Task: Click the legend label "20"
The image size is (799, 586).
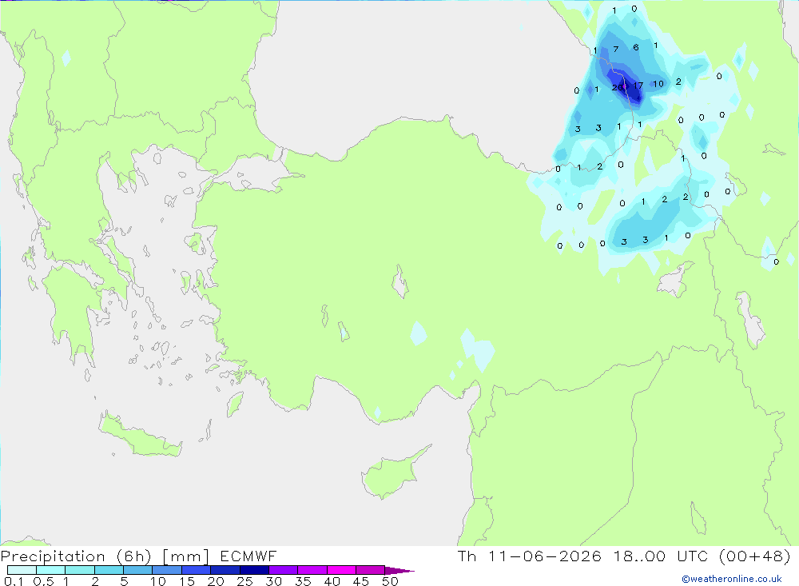Action: point(216,581)
